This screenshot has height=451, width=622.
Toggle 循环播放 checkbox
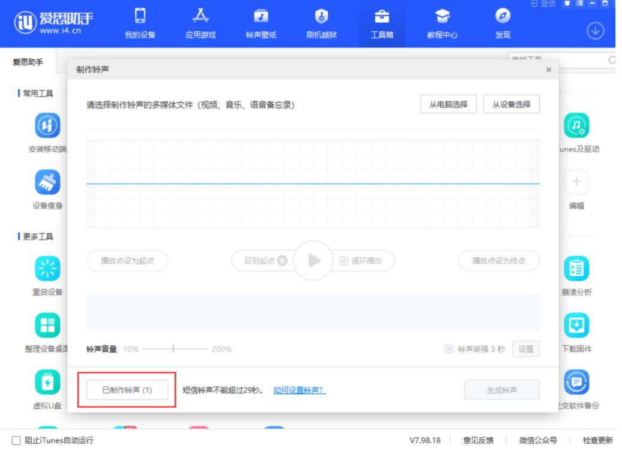coord(343,260)
